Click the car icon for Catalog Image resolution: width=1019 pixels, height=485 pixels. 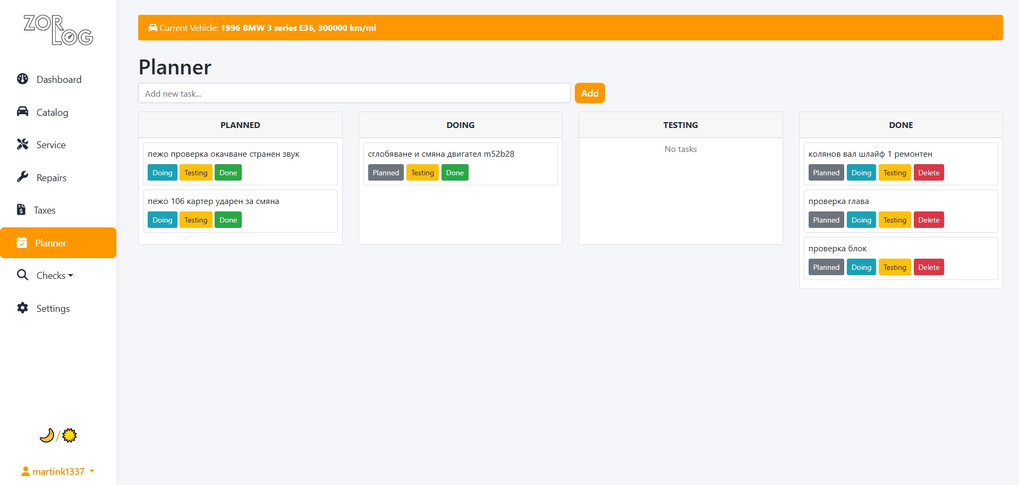[22, 112]
